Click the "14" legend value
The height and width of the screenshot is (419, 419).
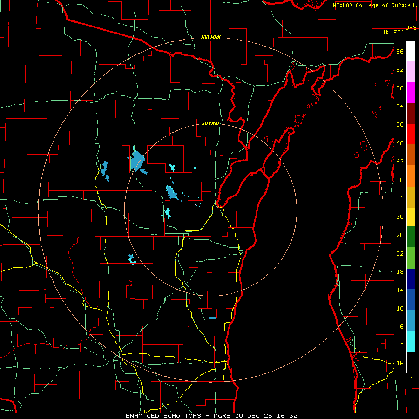[400, 290]
